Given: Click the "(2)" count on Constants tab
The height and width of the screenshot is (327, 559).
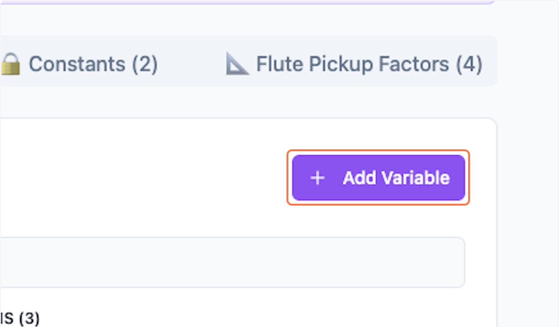Looking at the screenshot, I should [144, 64].
